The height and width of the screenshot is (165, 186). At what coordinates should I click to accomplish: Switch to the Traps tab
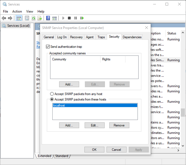coord(101,37)
